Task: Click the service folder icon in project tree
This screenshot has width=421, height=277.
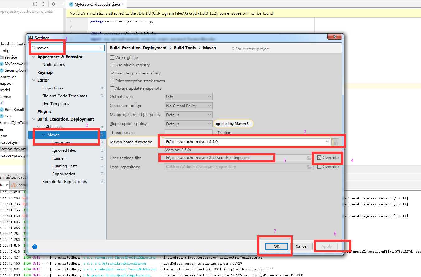Action: tap(2, 57)
